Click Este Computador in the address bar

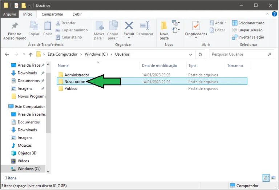click(x=62, y=54)
